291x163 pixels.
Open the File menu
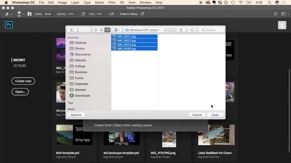(41, 3)
